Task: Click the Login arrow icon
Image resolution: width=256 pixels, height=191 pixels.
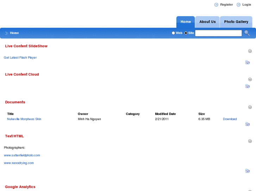Action: click(238, 5)
